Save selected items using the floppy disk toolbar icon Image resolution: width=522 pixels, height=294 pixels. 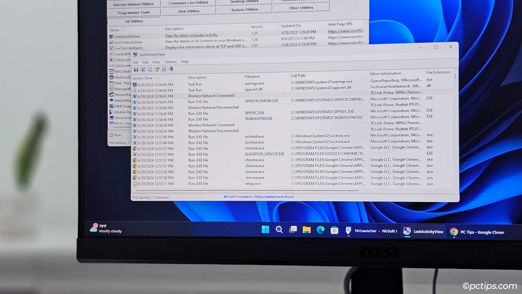point(136,69)
